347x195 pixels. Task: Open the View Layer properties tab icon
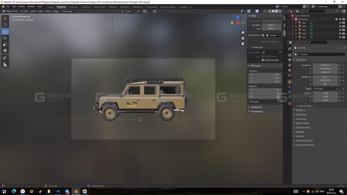[x=290, y=65]
